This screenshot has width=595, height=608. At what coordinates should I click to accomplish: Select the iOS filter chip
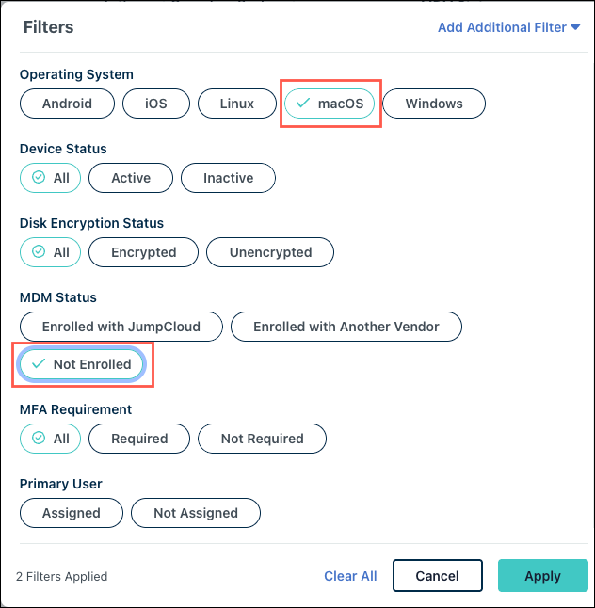point(156,104)
